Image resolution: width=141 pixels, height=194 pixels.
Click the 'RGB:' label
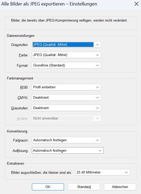[x=24, y=87]
